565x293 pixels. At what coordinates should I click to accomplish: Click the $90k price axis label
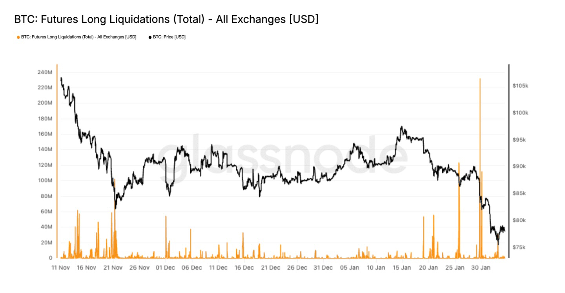(519, 166)
